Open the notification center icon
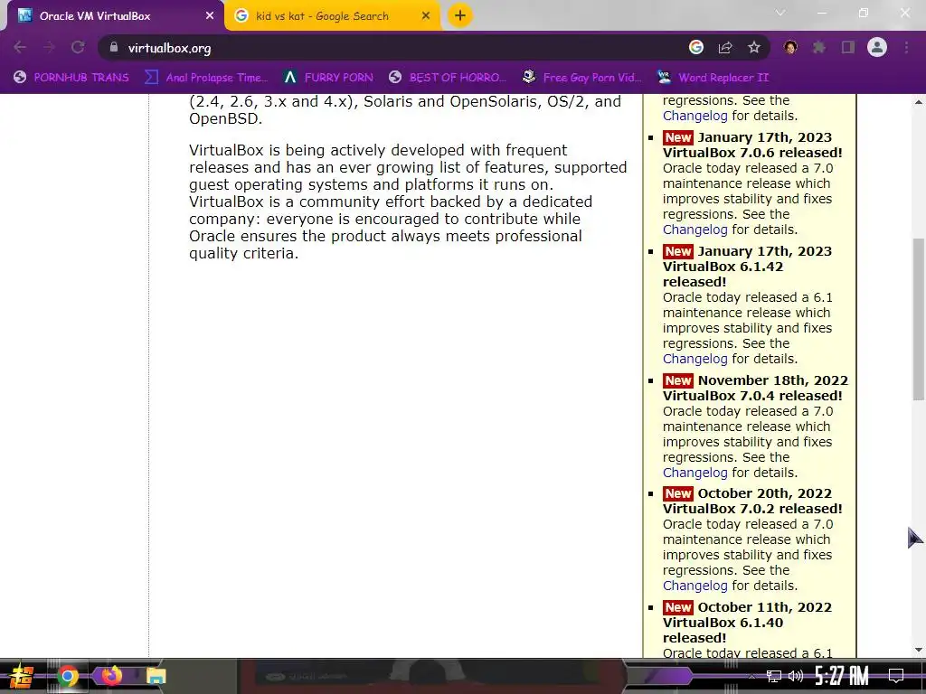 [896, 676]
